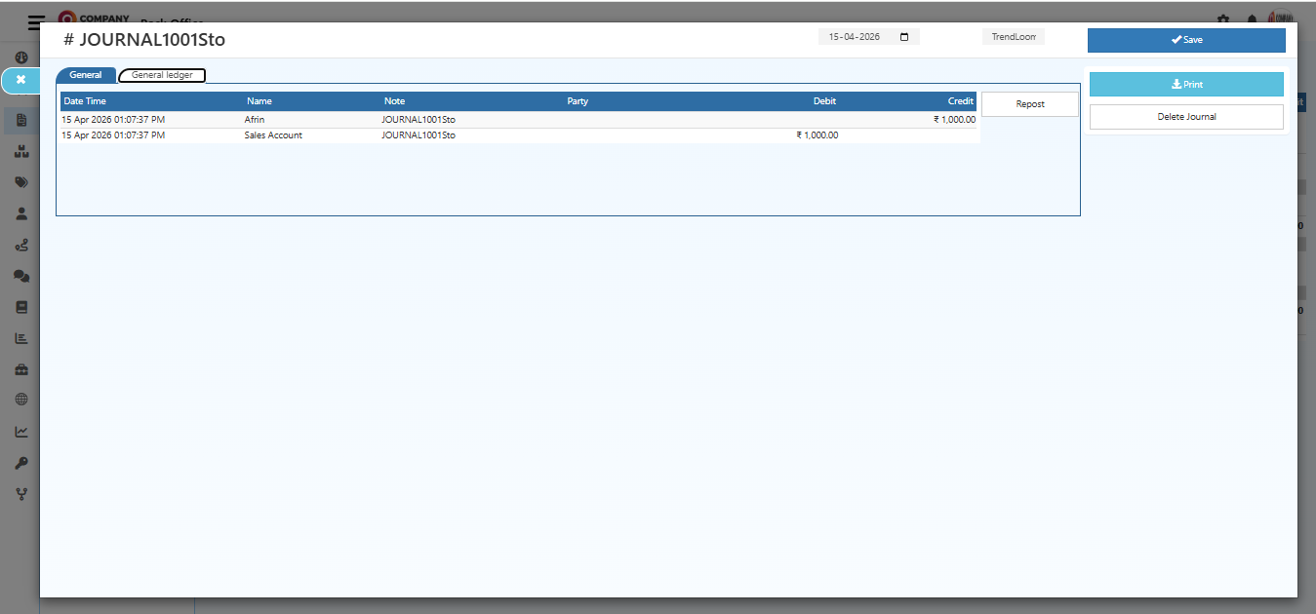Click the notifications bell icon
The width and height of the screenshot is (1316, 614).
(x=1252, y=19)
